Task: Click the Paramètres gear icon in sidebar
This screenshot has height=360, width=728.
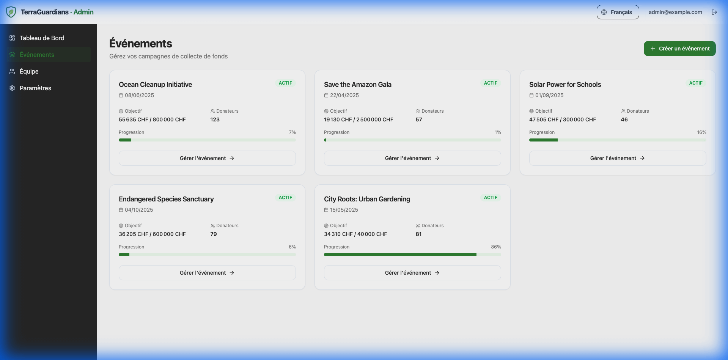Action: [12, 88]
